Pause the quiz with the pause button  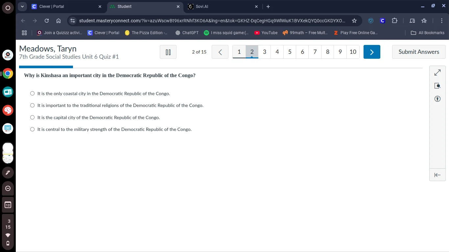point(168,52)
